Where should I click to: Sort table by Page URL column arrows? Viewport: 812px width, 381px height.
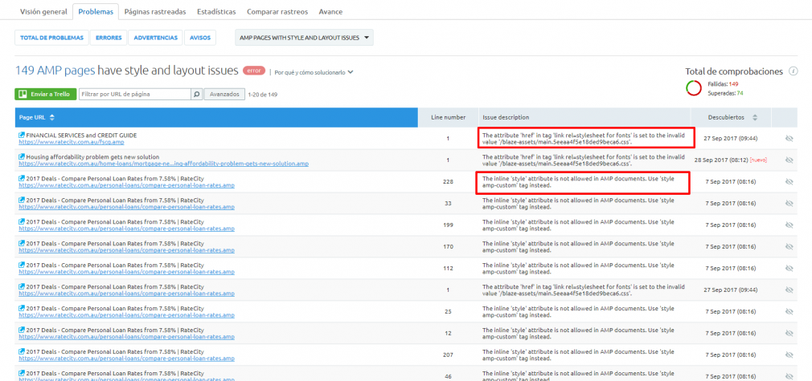pyautogui.click(x=51, y=118)
